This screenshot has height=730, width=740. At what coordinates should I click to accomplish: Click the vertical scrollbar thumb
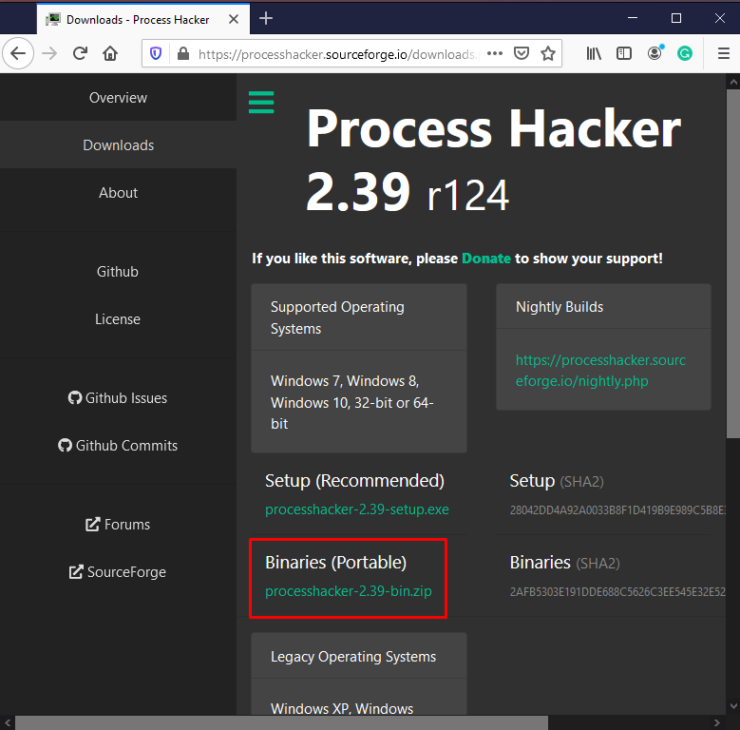pos(733,263)
